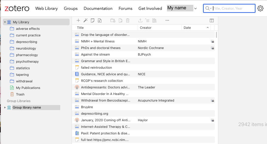
Task: Open the My name account dropdown arrow
Action: (x=195, y=9)
